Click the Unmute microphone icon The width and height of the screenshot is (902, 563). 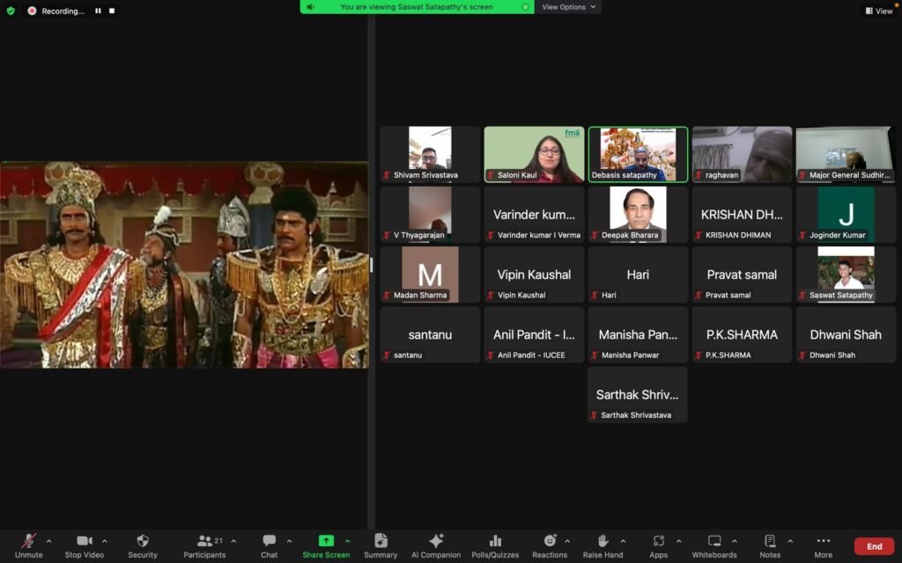pyautogui.click(x=29, y=541)
